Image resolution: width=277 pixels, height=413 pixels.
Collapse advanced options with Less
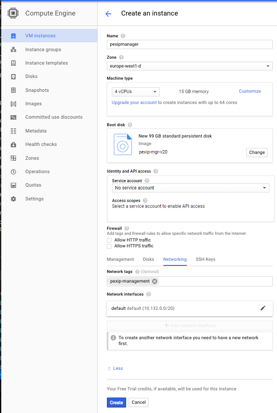(x=115, y=368)
